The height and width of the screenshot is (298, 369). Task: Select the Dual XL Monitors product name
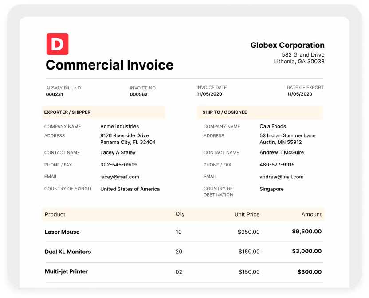[68, 252]
